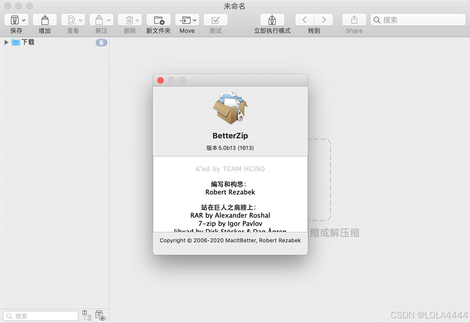This screenshot has width=470, height=323.
Task: Open the Extract (解压) dropdown arrow
Action: tap(109, 20)
